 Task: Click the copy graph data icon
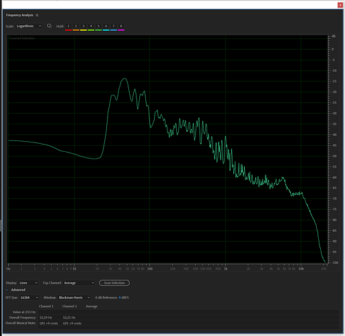tap(49, 26)
